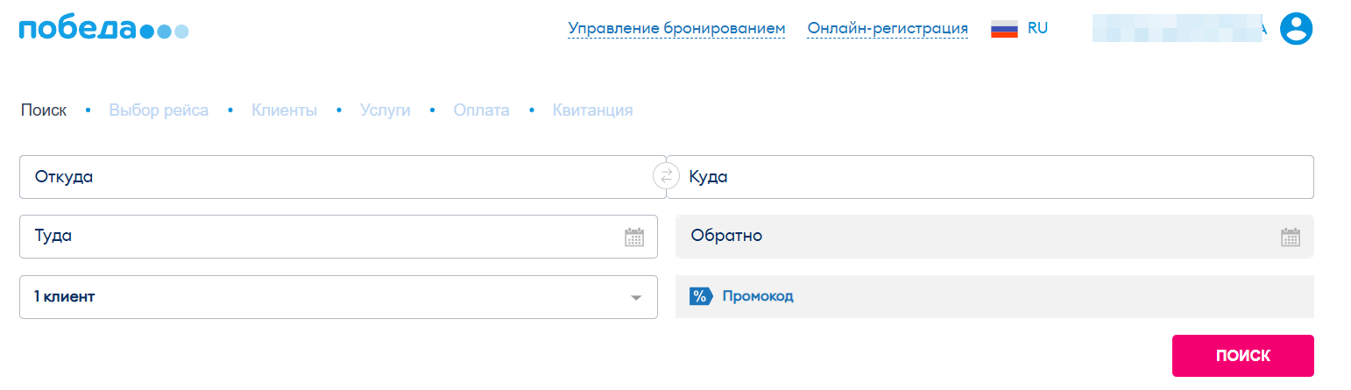Swap the origin and destination cities

click(x=666, y=177)
